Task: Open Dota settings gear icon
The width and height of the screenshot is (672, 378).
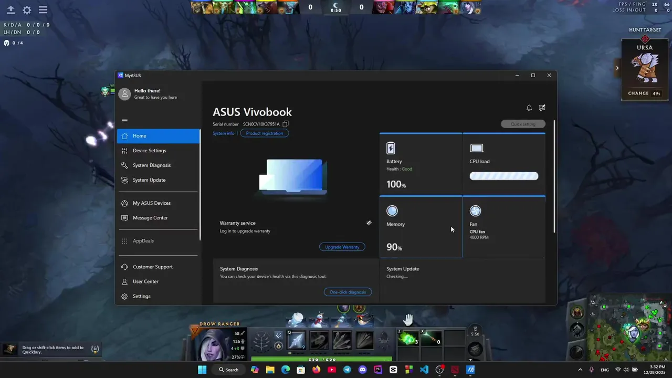Action: point(27,10)
